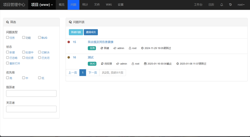
Task: Open the issue titled 测试
Action: tap(91, 57)
